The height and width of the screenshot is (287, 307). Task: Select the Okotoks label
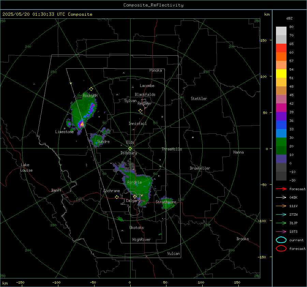(136, 228)
